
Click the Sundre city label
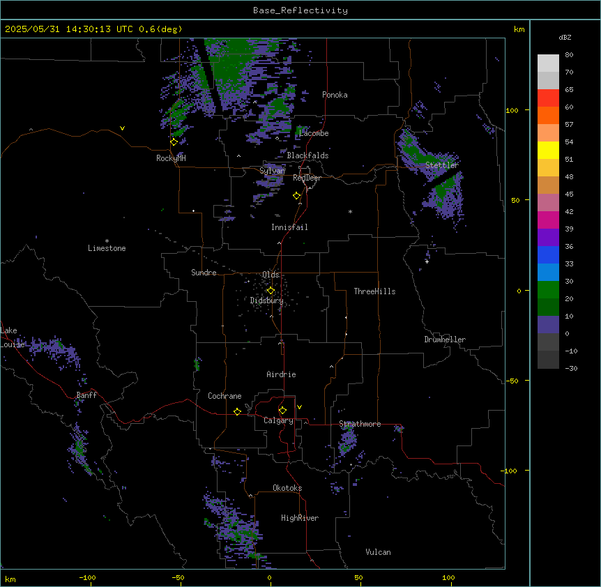click(204, 273)
